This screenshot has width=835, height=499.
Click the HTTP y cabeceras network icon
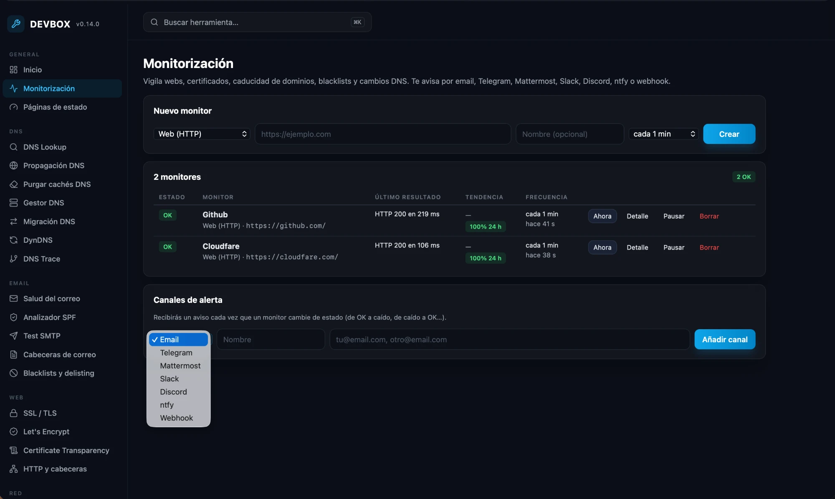tap(14, 469)
